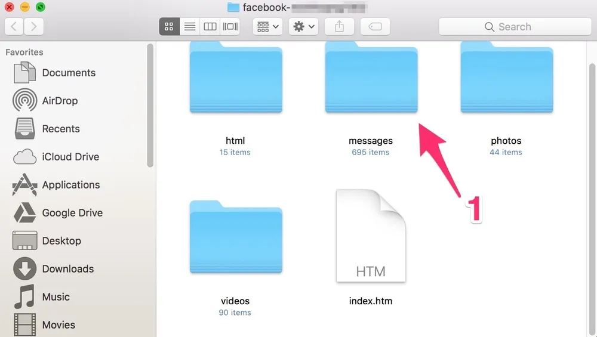597x337 pixels.
Task: Switch to list view mode
Action: pyautogui.click(x=190, y=27)
